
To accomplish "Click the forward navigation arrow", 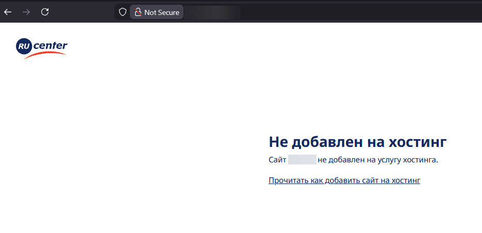I will pos(26,12).
